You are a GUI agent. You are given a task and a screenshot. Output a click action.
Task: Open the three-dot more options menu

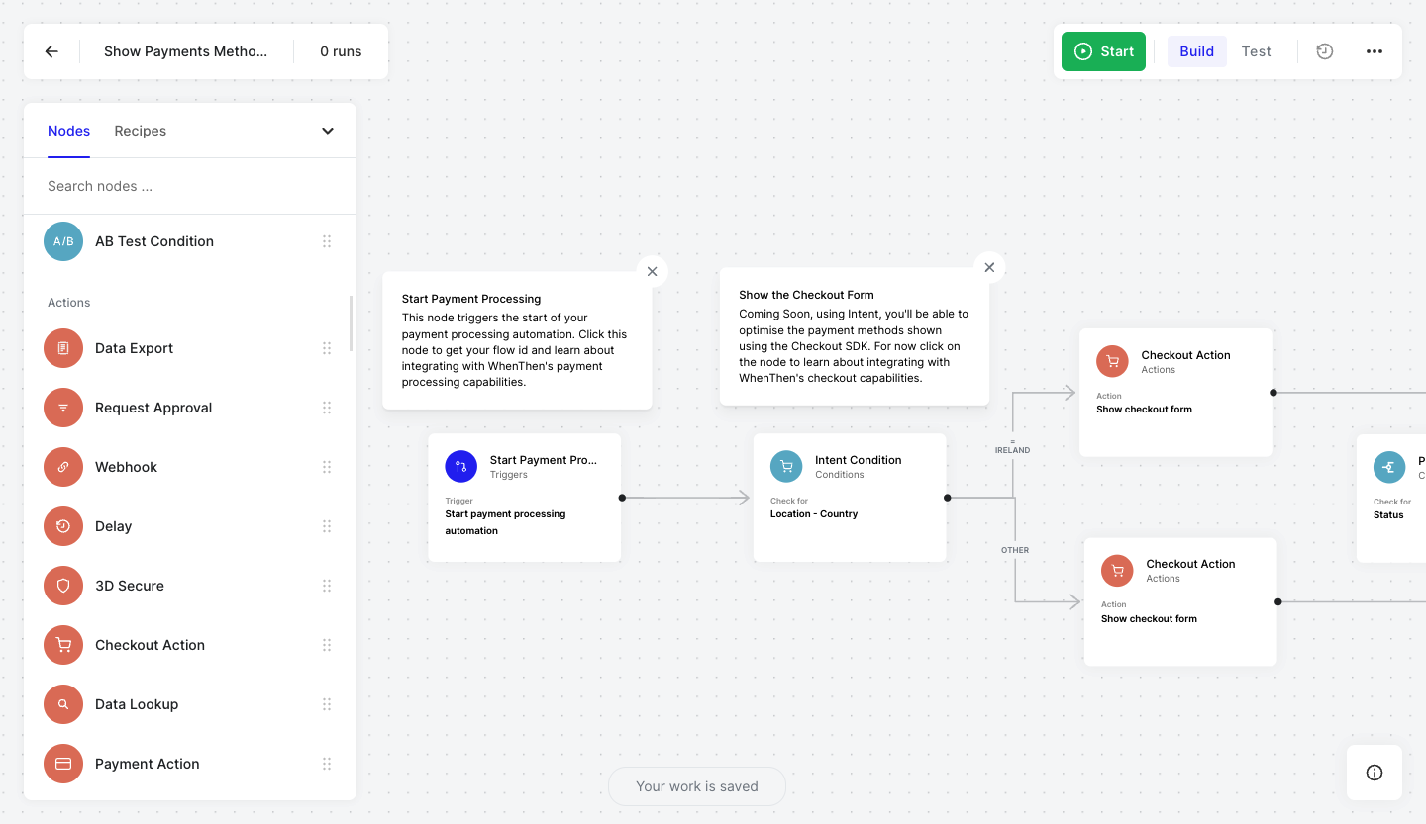(1374, 51)
